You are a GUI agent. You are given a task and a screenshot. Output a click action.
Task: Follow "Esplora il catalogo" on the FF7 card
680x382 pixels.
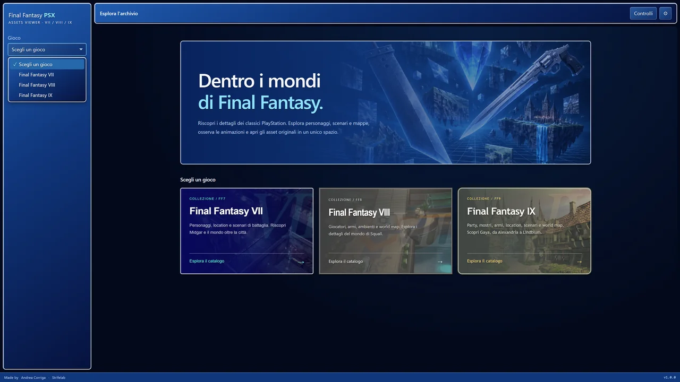coord(207,261)
